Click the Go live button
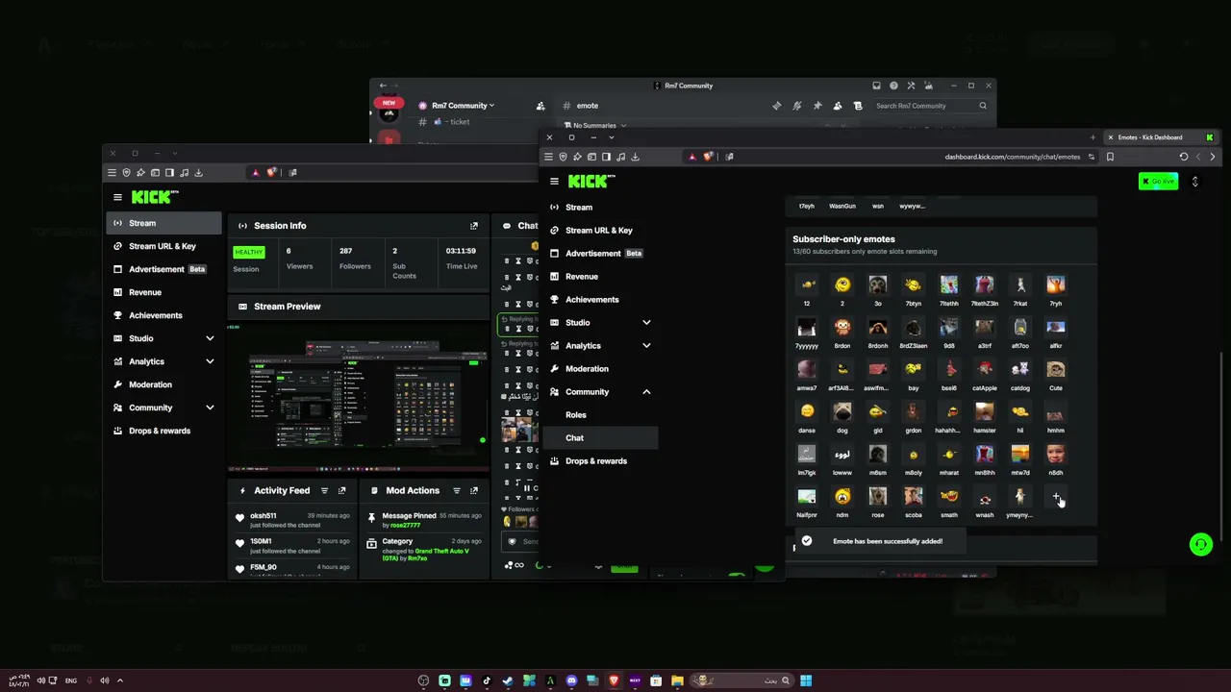Screen dimensions: 1231x692 1158,181
